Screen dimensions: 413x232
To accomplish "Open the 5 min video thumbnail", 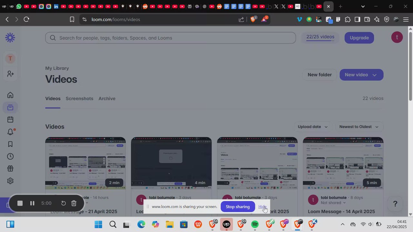I will (x=343, y=163).
